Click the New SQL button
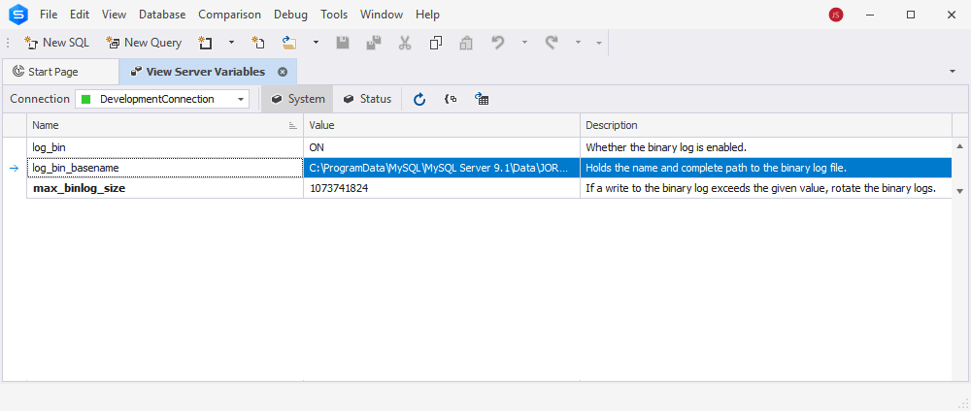The image size is (971, 411). [x=56, y=43]
